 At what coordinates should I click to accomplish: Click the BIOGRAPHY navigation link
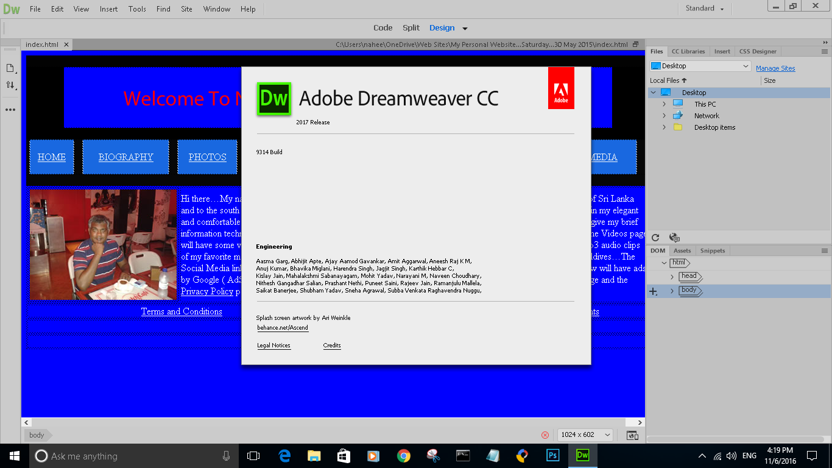pos(125,157)
